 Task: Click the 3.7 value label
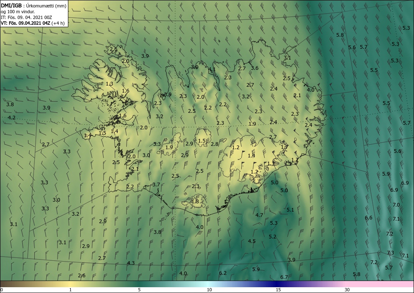[x=156, y=184]
